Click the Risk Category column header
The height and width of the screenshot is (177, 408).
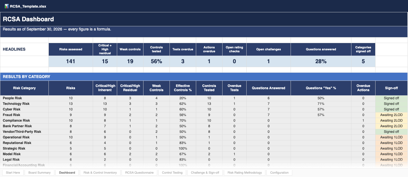coord(24,88)
